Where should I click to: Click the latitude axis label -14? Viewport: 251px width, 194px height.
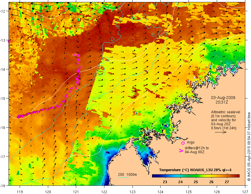(3, 69)
